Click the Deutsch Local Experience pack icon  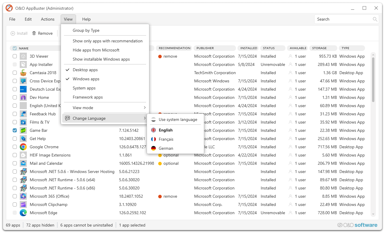pos(23,89)
